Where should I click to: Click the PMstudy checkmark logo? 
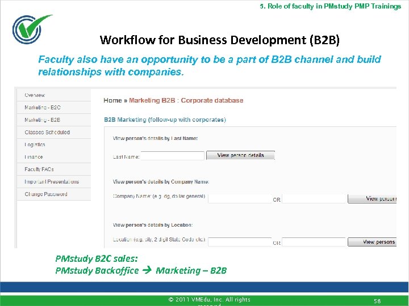click(31, 29)
